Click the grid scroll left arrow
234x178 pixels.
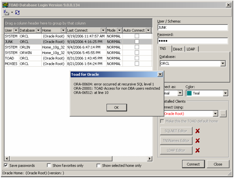coord(7,159)
